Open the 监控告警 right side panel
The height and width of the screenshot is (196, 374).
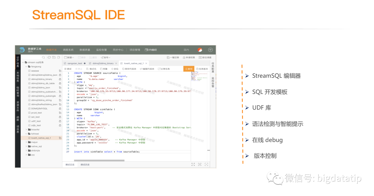tap(213, 82)
